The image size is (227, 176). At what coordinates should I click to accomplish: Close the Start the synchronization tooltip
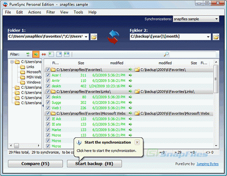(x=137, y=142)
